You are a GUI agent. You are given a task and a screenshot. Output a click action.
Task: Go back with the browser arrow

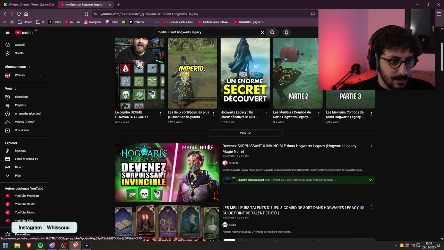pos(5,14)
